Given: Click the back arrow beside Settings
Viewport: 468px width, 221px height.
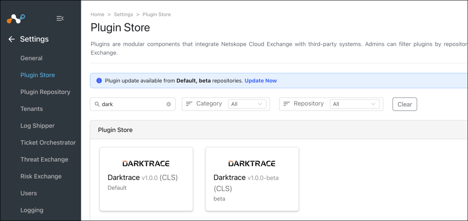Looking at the screenshot, I should [11, 39].
